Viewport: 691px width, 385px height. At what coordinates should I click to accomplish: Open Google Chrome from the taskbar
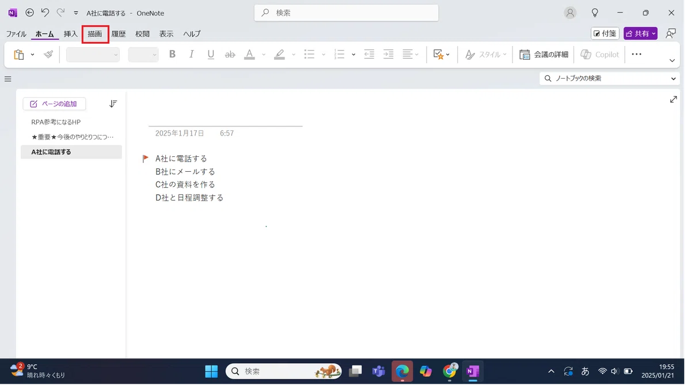click(449, 372)
